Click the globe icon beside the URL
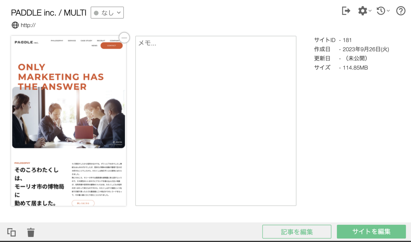Screen dimensions: 411x242 coord(15,25)
